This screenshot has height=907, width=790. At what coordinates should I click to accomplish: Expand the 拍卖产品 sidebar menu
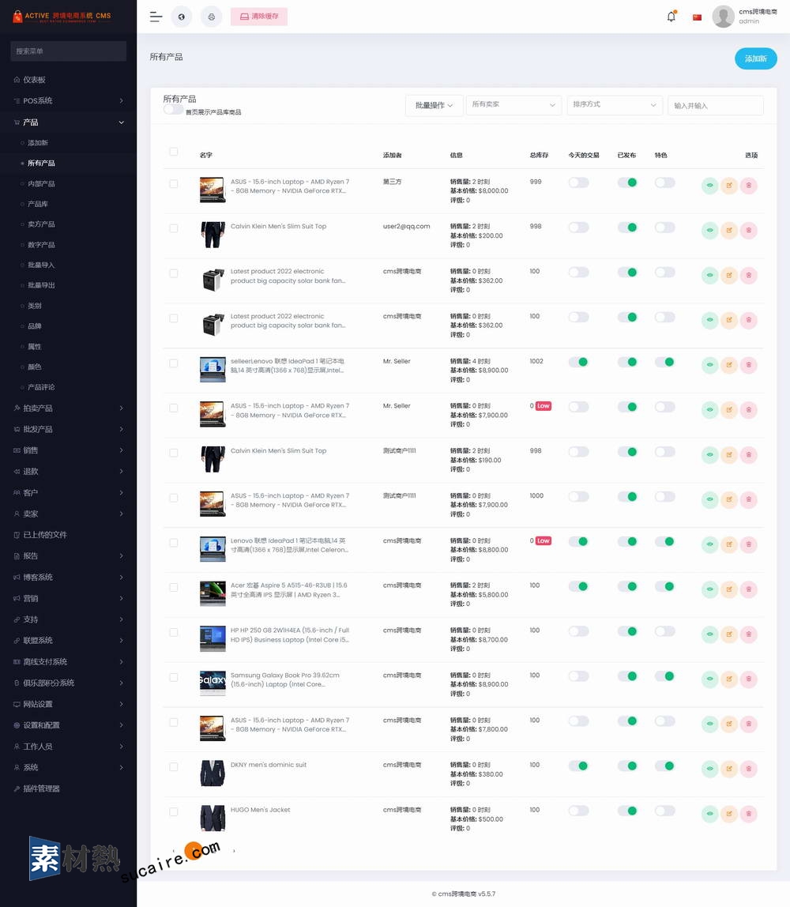[x=68, y=408]
